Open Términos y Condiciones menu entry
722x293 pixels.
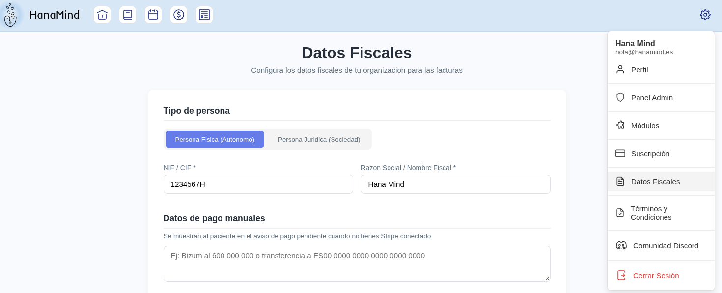(661, 213)
